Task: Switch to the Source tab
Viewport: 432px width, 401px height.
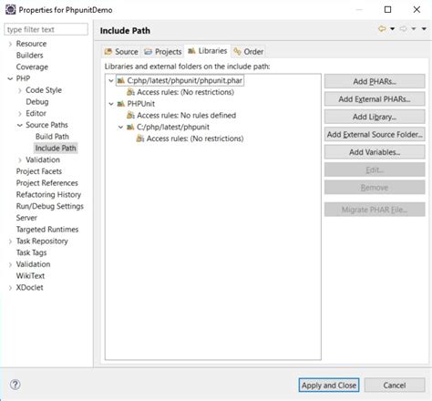Action: point(121,52)
